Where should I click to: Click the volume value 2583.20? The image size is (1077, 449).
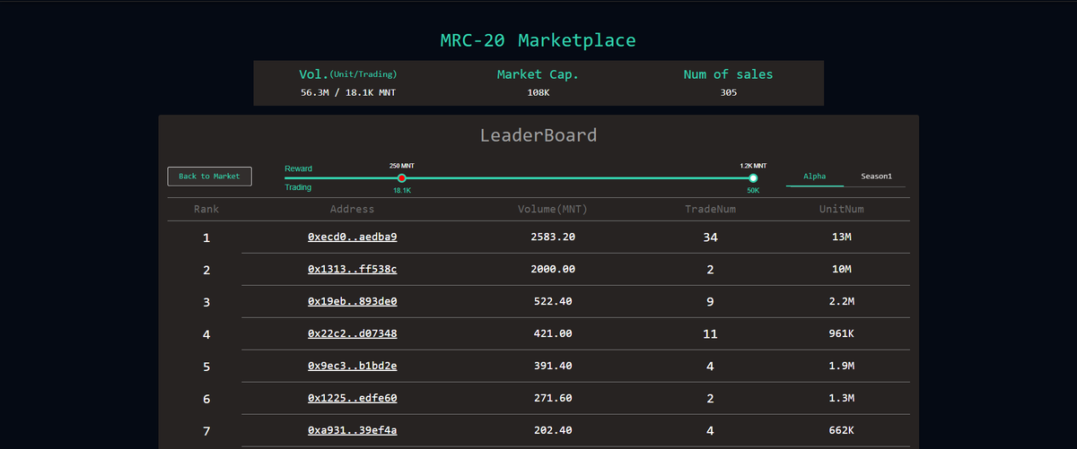553,237
